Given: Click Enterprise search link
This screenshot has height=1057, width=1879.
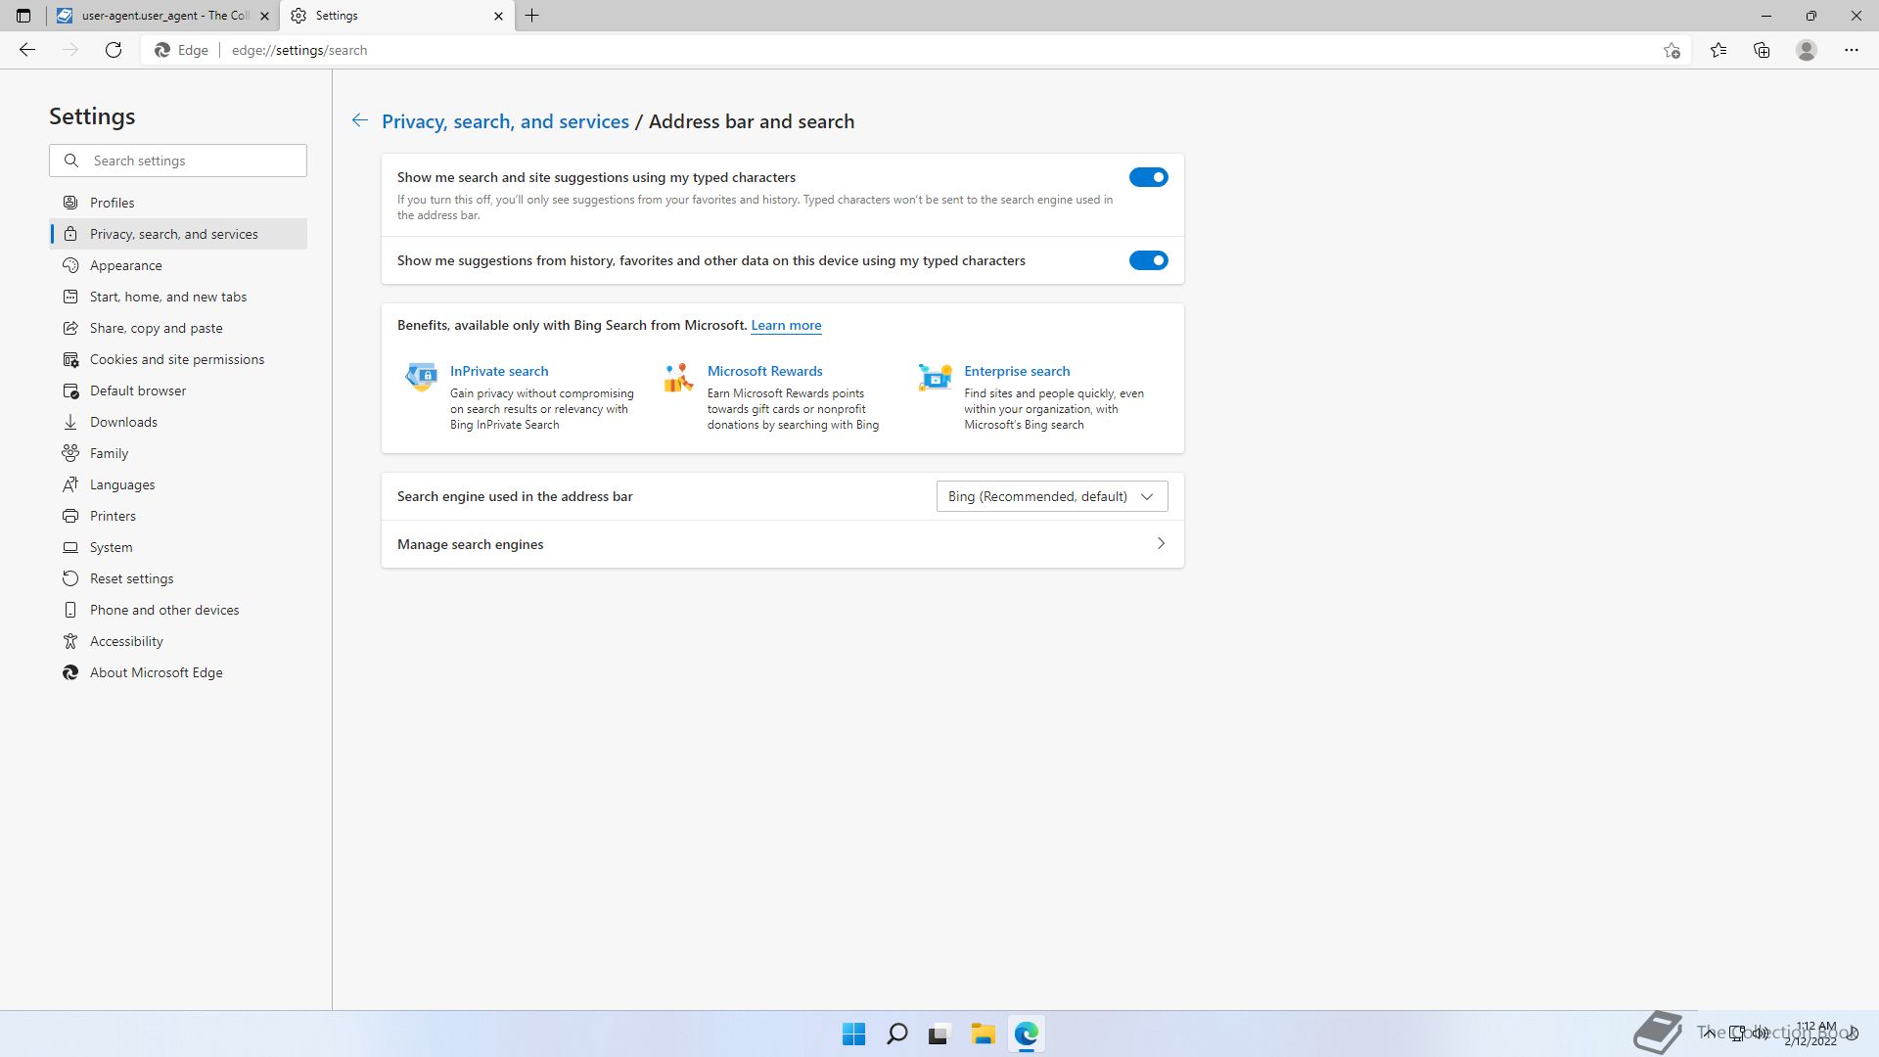Looking at the screenshot, I should tap(1017, 371).
